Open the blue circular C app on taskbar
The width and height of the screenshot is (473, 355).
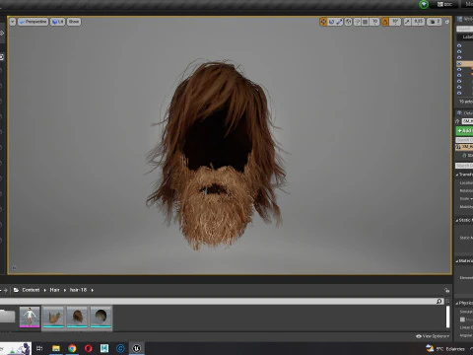point(120,348)
